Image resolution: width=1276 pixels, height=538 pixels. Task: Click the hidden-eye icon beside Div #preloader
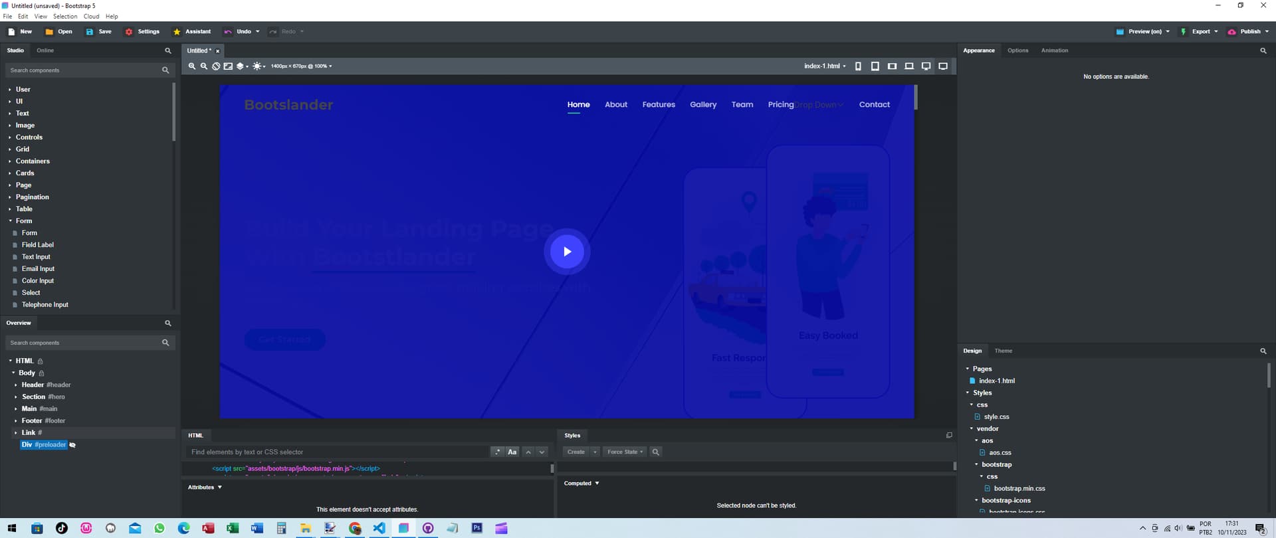click(72, 445)
